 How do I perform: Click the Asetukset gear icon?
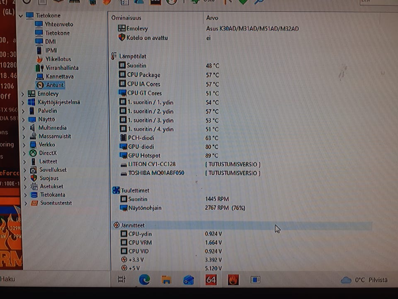tap(34, 186)
